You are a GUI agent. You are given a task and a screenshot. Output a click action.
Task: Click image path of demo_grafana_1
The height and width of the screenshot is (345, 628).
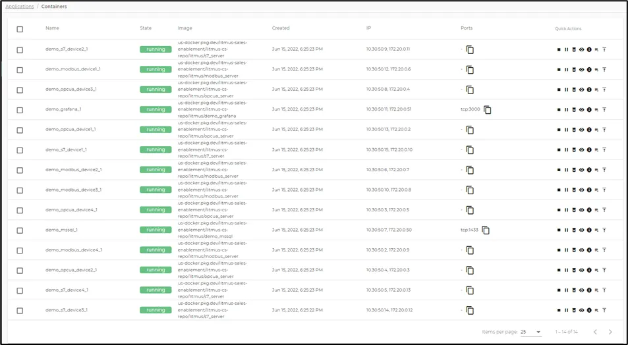[212, 109]
